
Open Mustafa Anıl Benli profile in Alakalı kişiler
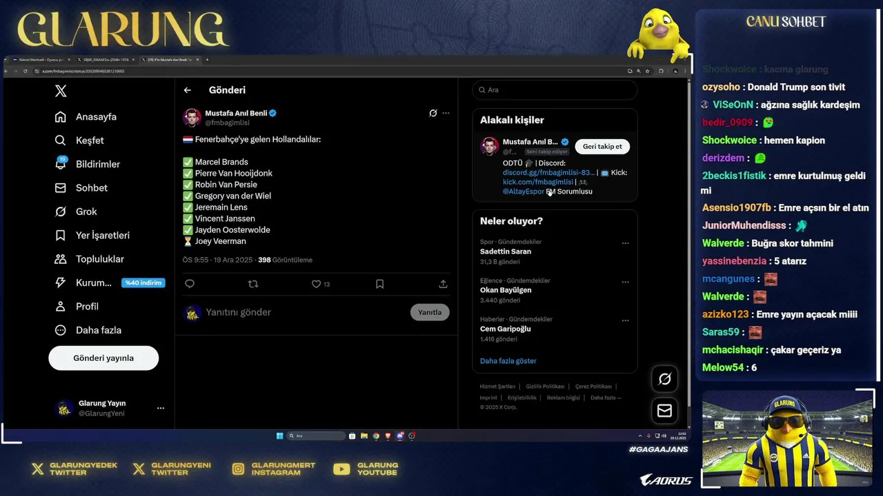[530, 142]
